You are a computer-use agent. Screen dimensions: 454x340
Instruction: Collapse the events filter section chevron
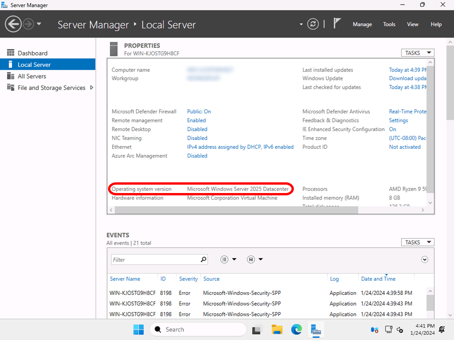424,259
